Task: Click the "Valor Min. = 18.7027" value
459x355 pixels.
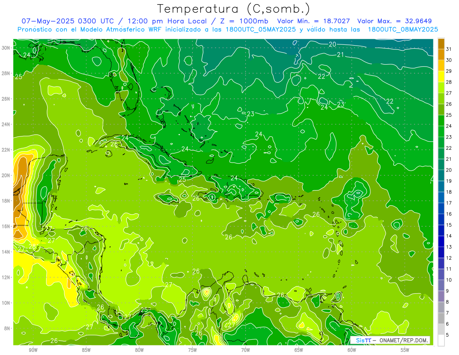Action: [x=314, y=21]
